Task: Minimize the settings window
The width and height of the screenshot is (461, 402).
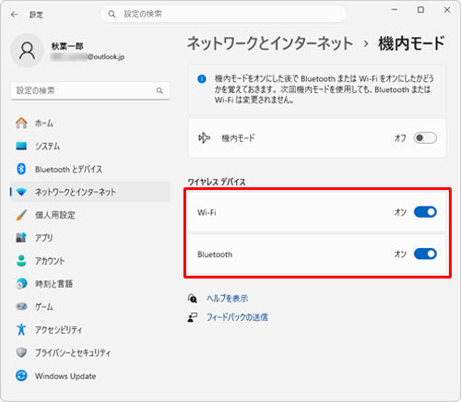Action: point(395,10)
